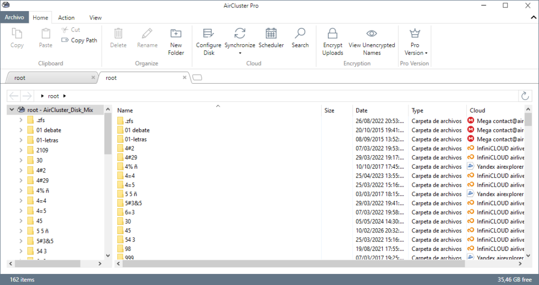Click Copy Path in Clipboard group
This screenshot has width=539, height=285.
click(x=79, y=40)
